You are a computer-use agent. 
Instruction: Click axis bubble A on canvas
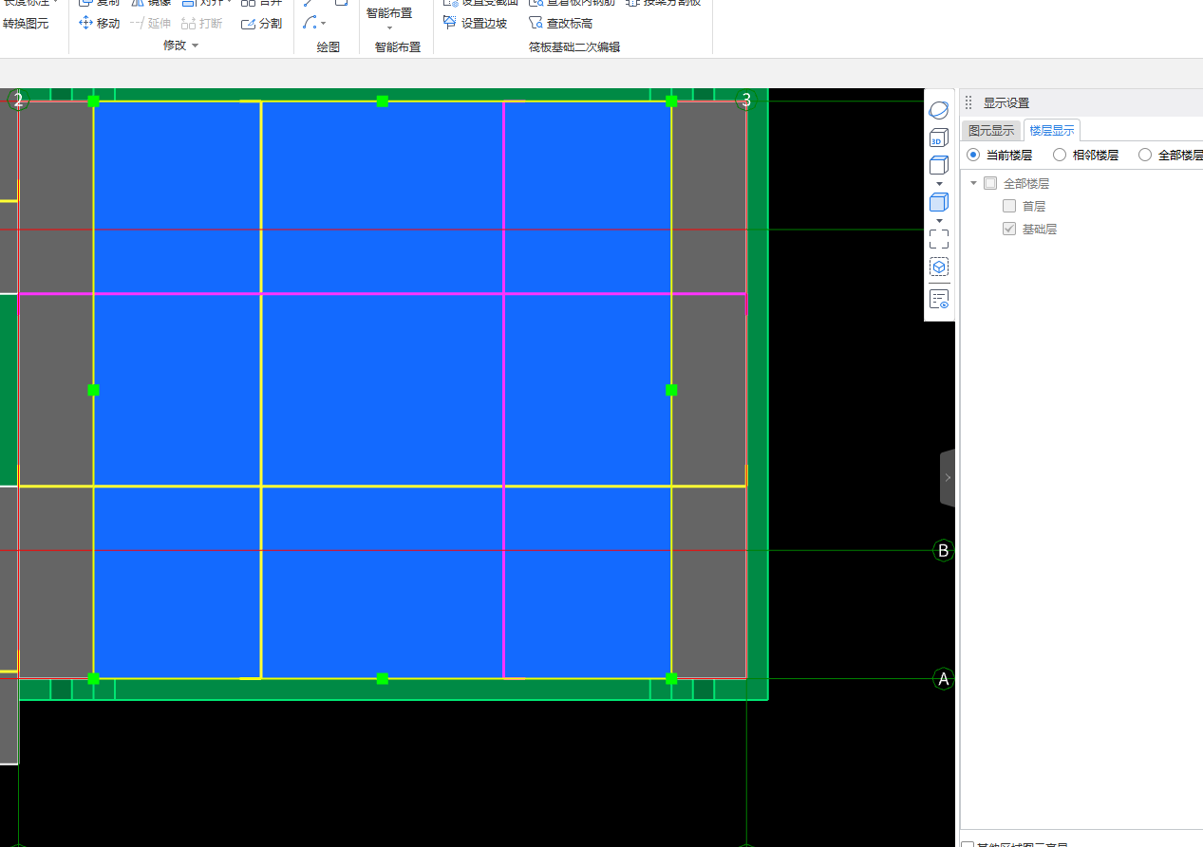(x=943, y=679)
